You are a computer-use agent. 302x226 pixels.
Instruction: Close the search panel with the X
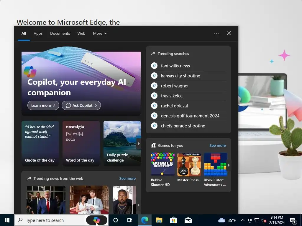click(x=229, y=33)
